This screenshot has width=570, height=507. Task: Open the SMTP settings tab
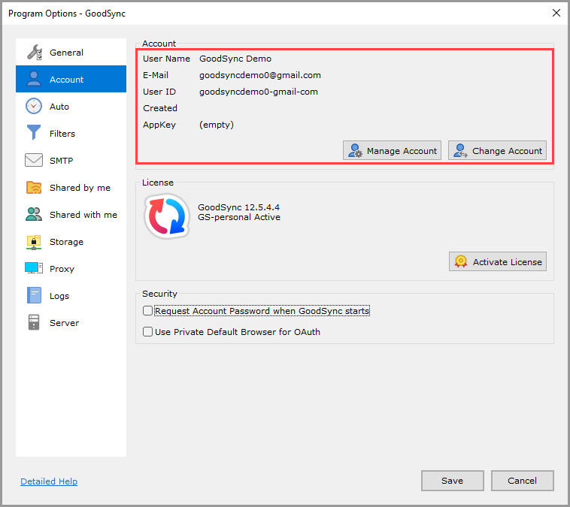click(71, 160)
